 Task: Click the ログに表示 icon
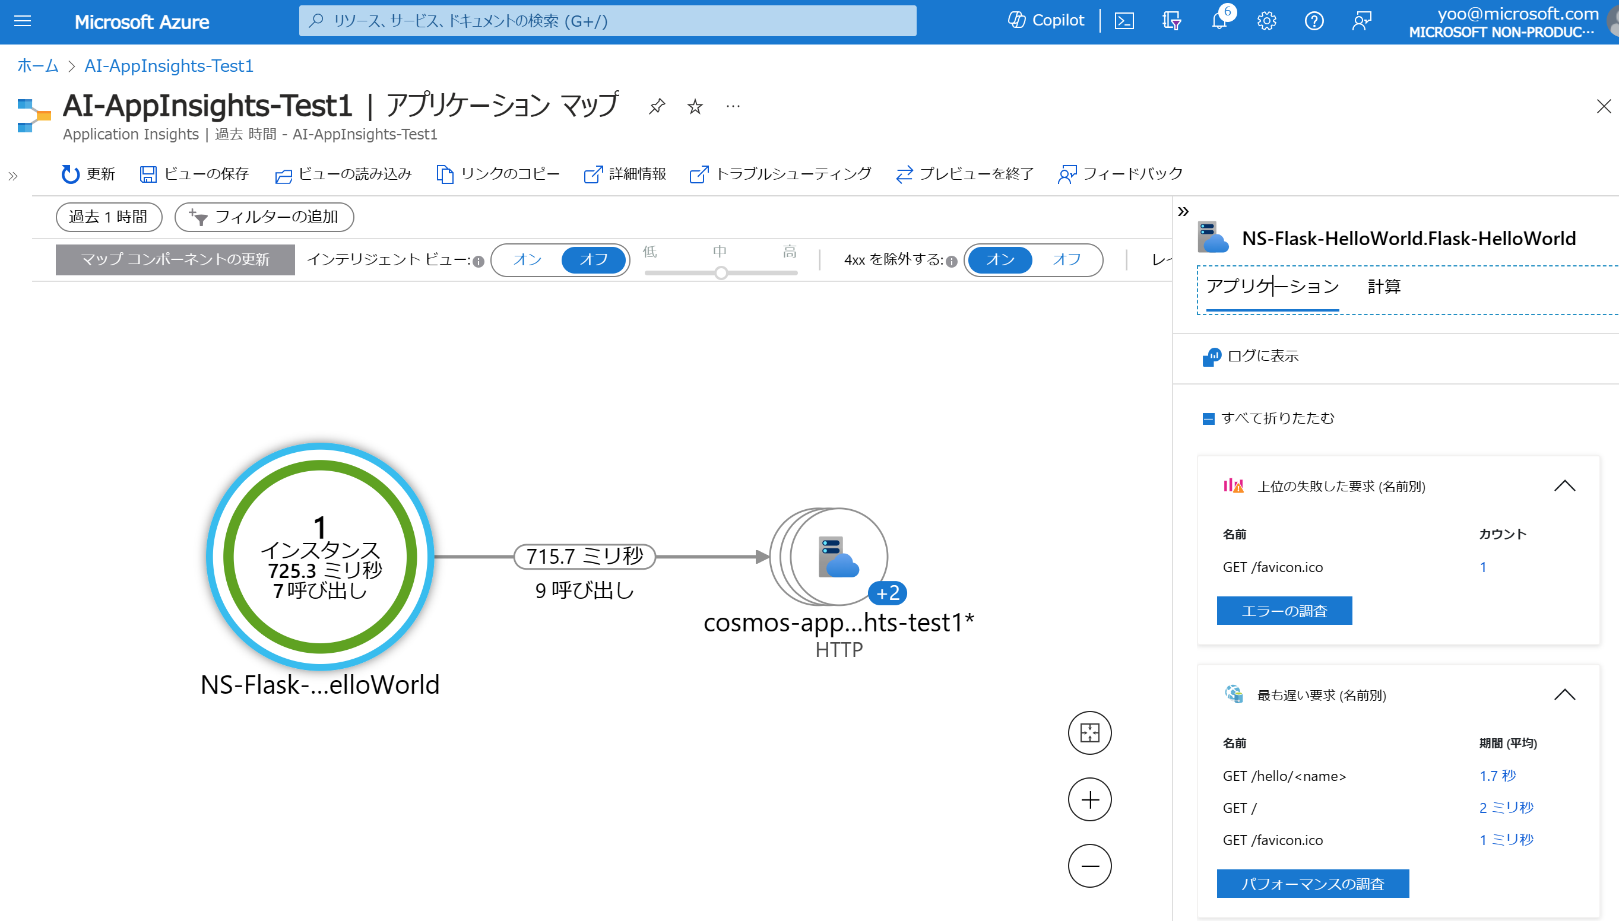[x=1212, y=356]
